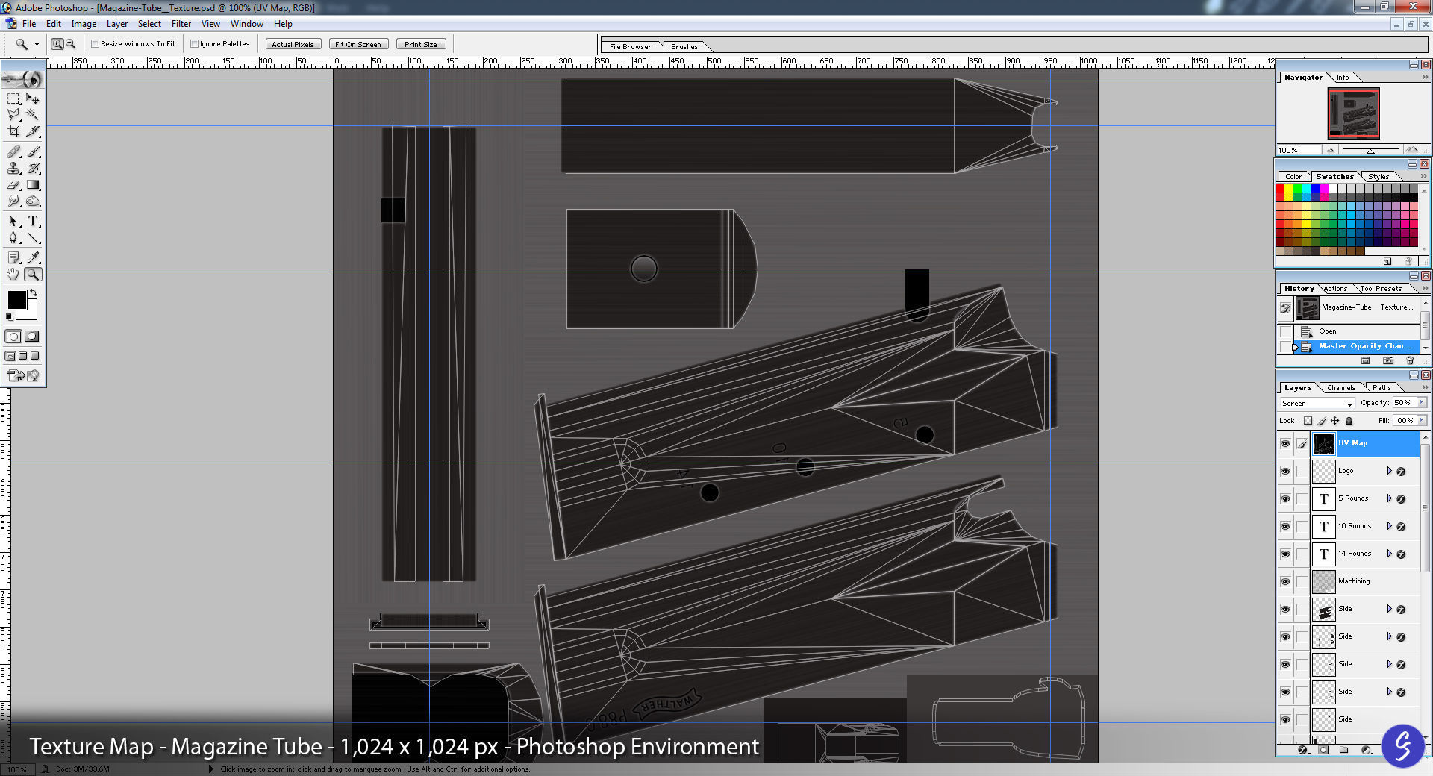The height and width of the screenshot is (776, 1433).
Task: Select the Pen tool
Action: 13,238
